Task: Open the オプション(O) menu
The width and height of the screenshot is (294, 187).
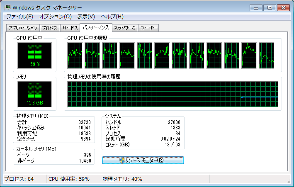Action: point(55,17)
